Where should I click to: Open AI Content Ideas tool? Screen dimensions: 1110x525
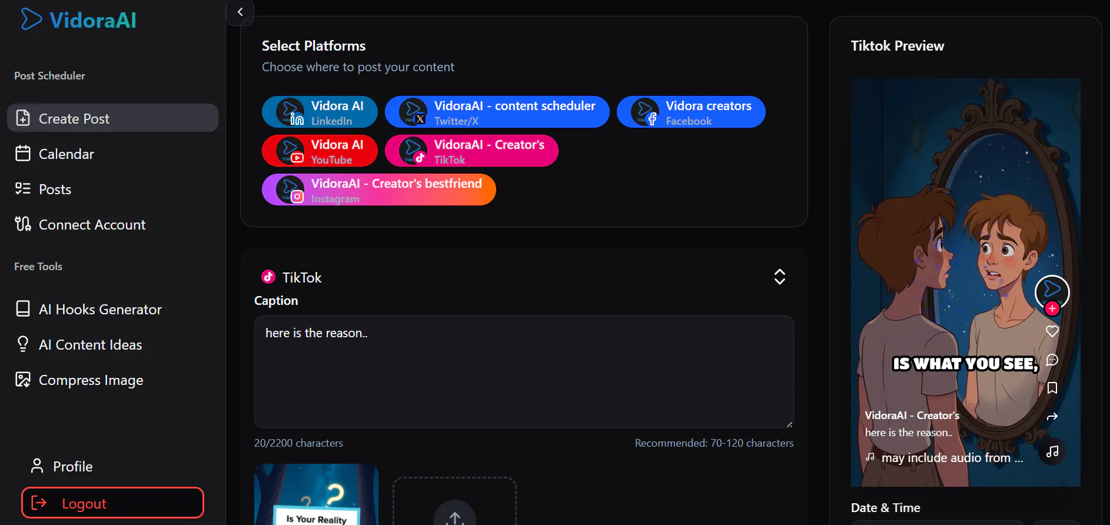(112, 344)
